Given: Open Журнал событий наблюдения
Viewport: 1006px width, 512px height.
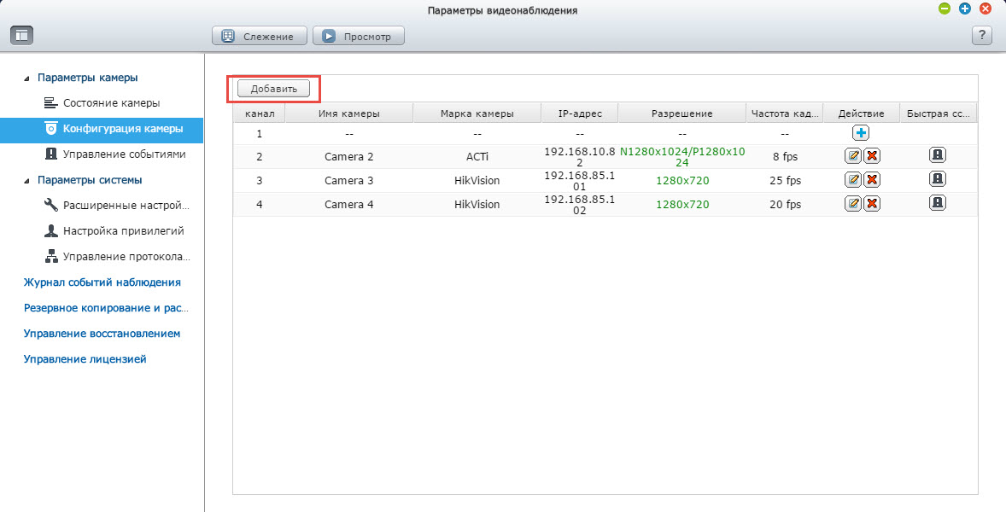Looking at the screenshot, I should click(x=102, y=282).
